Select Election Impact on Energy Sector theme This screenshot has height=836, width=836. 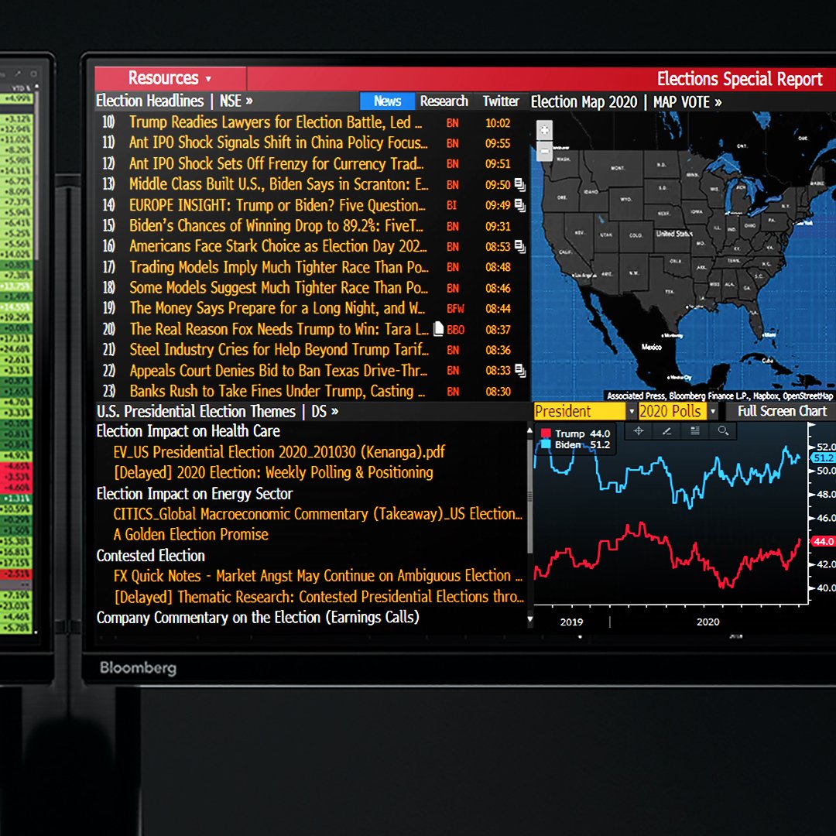point(194,494)
